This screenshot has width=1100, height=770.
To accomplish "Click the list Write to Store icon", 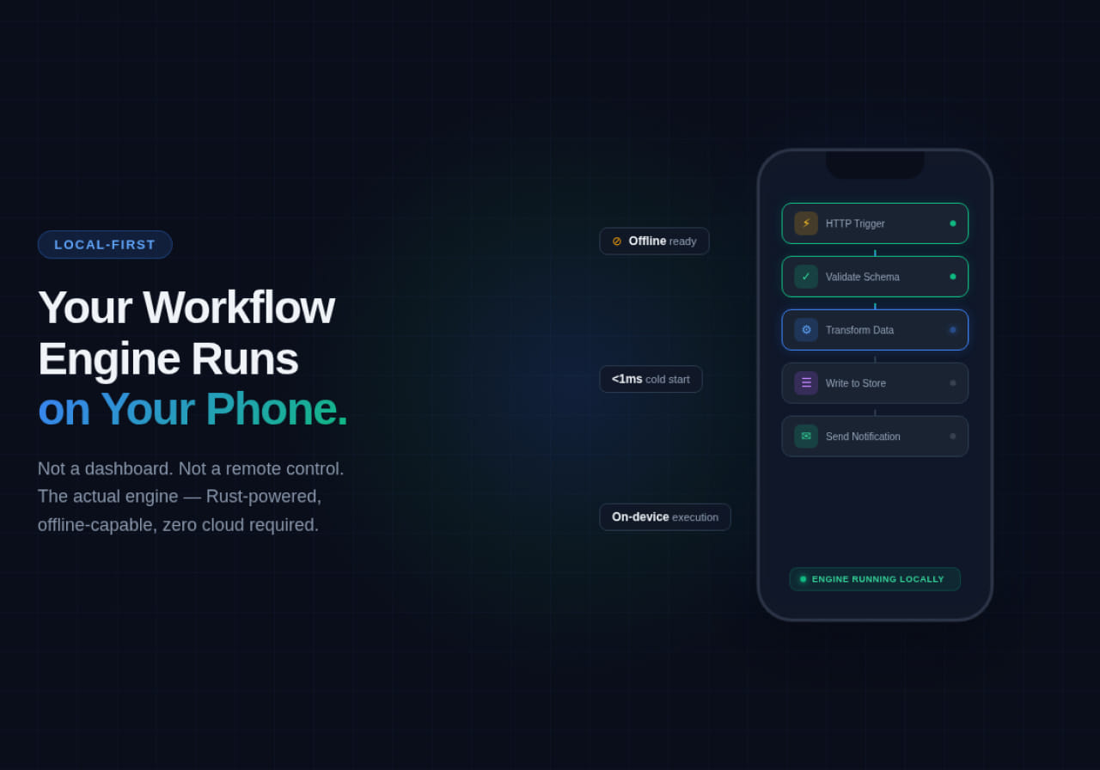I will point(806,383).
